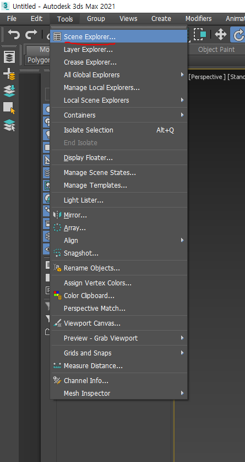Select Perspective Match...
Screen dimensions: 245x462
[x=119, y=308]
